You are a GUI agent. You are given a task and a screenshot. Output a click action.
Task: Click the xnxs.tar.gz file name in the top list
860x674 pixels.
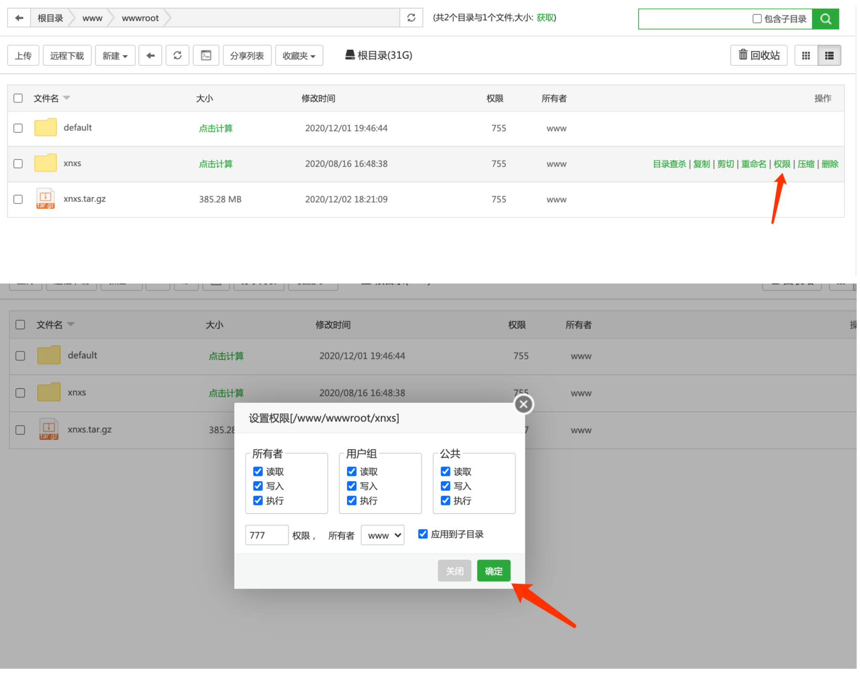[85, 199]
